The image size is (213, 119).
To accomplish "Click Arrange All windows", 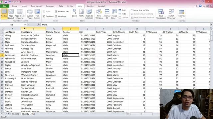I will point(107,14).
